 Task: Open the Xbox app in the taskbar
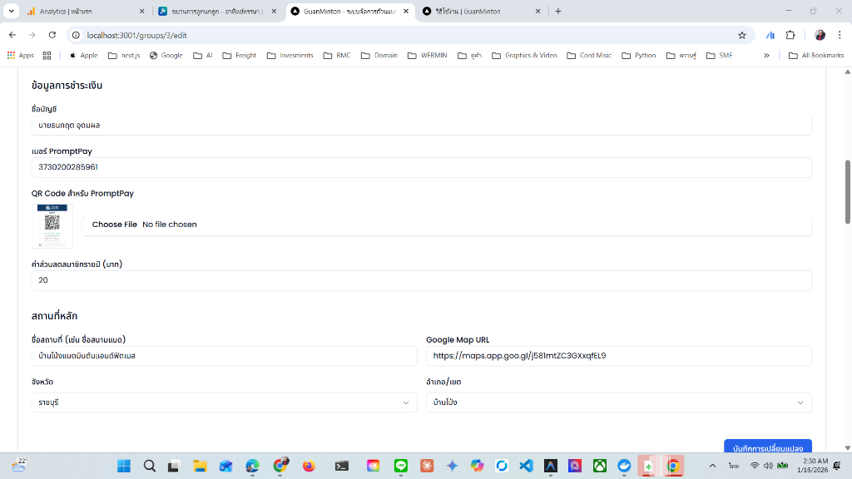(x=600, y=466)
